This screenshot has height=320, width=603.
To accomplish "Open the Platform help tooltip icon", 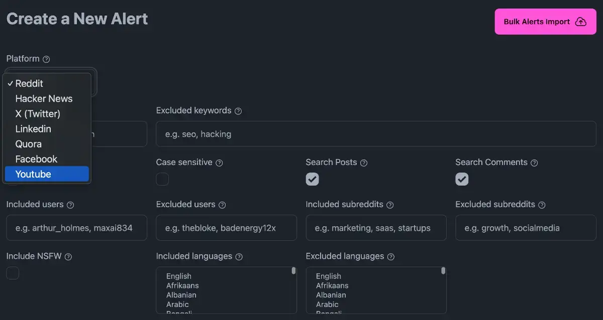I will point(46,59).
